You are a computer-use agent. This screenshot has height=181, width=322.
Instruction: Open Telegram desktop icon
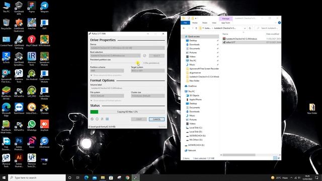pyautogui.click(x=44, y=7)
